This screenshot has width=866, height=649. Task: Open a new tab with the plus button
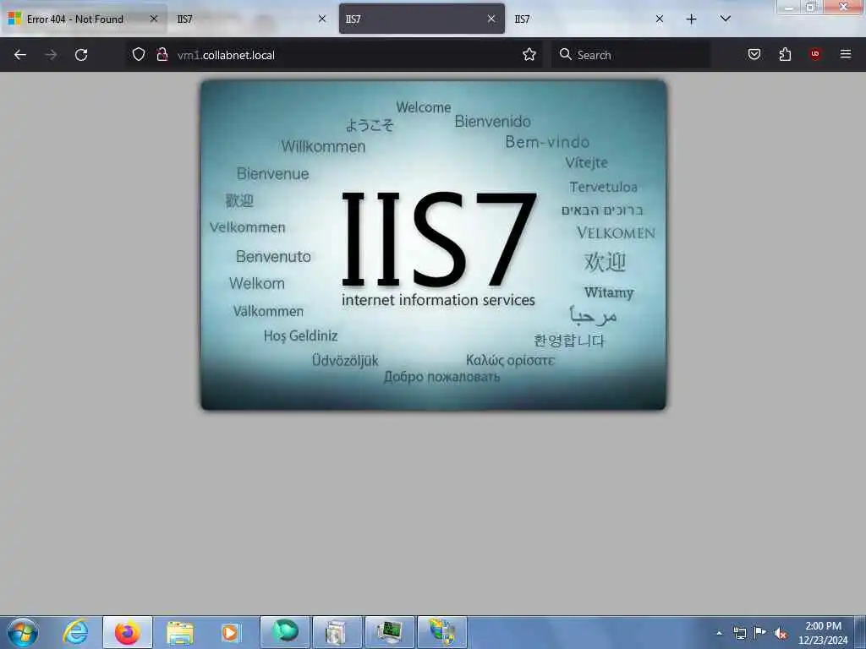pos(691,19)
